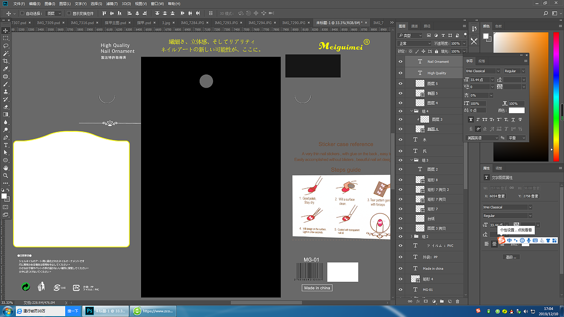Select the Eyedropper tool
The image size is (564, 317).
[6, 69]
